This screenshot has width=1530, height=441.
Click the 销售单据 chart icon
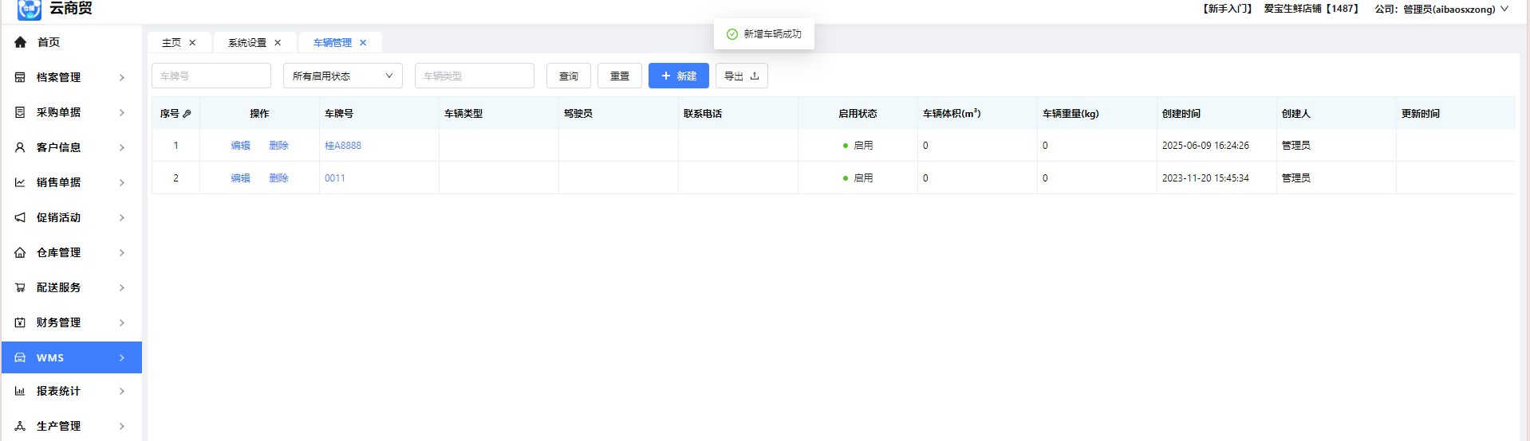[x=20, y=182]
